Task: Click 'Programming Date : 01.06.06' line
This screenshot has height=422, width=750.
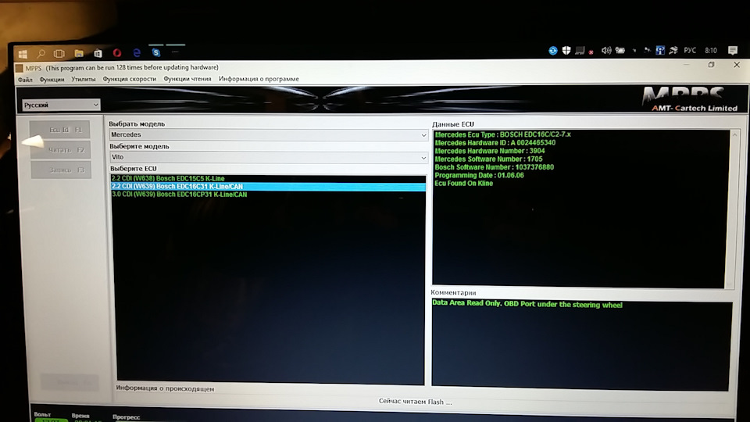Action: click(479, 175)
